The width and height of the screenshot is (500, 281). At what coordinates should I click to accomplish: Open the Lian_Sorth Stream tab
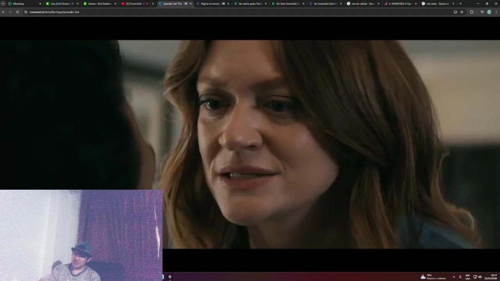pyautogui.click(x=62, y=4)
